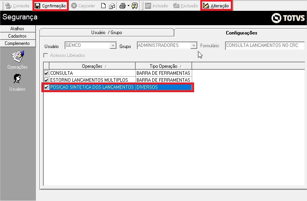Select the Configurações tab
The image size is (307, 201).
[x=241, y=33]
